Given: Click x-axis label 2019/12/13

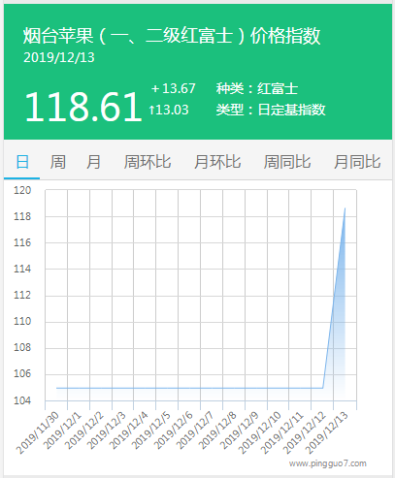Looking at the screenshot, I should pyautogui.click(x=327, y=433).
